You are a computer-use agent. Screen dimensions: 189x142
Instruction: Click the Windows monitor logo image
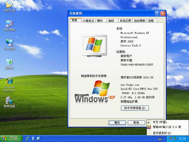(94, 46)
